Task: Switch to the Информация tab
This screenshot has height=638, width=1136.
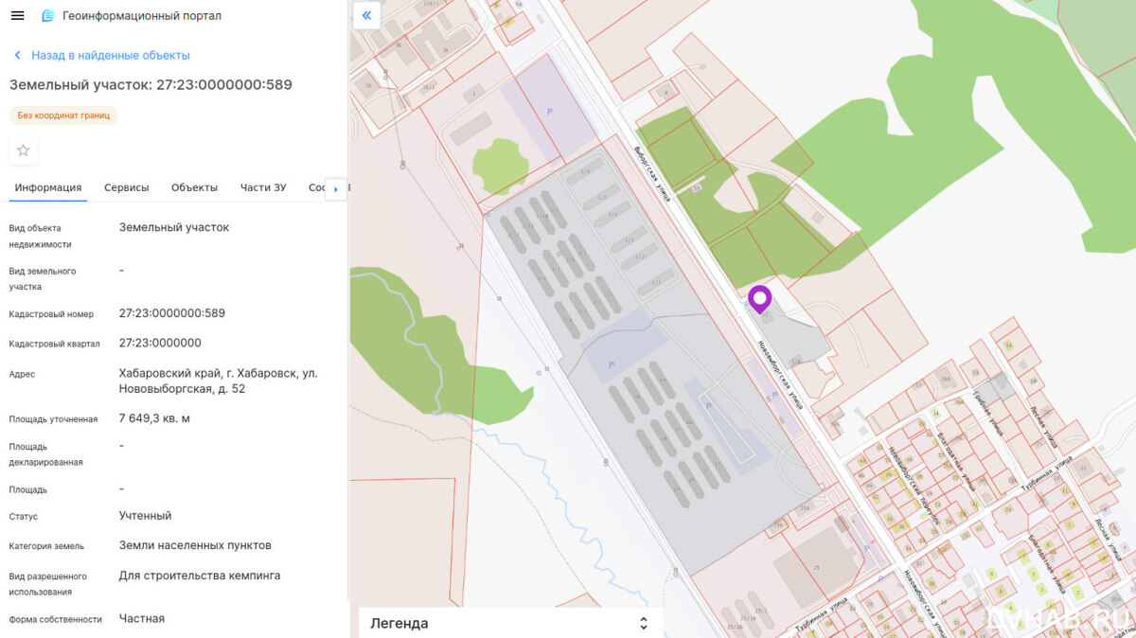Action: coord(48,187)
